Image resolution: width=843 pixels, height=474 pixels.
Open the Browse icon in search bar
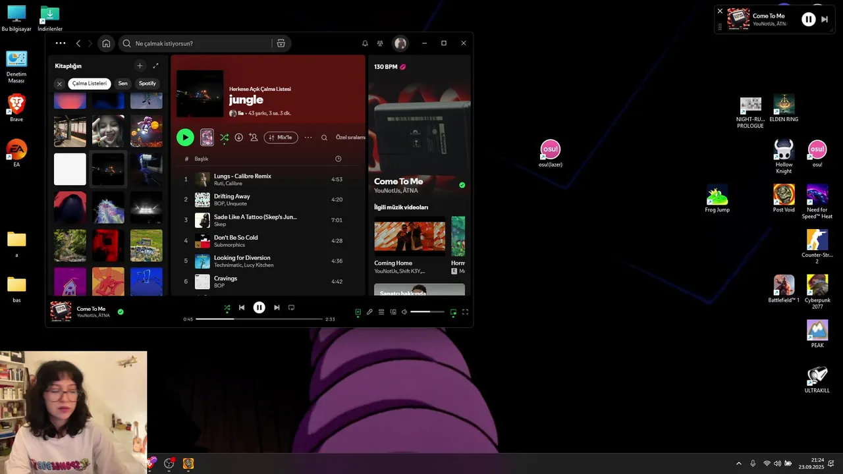[x=281, y=43]
